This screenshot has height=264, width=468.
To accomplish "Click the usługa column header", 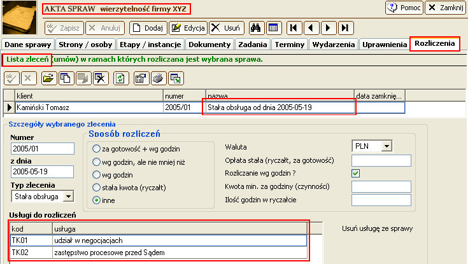I will coord(180,229).
